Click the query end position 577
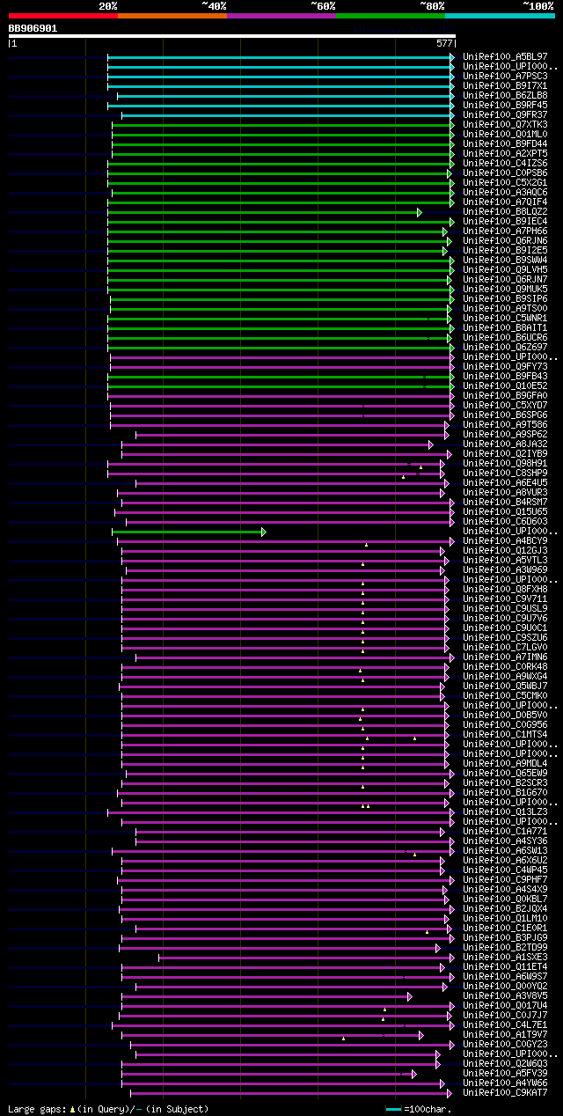This screenshot has height=1116, width=563. coord(444,43)
